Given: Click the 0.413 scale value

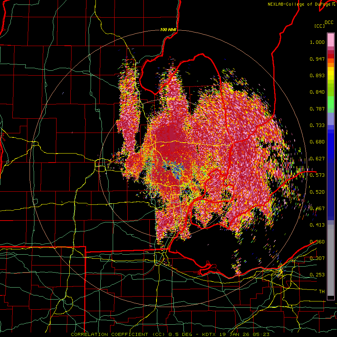Looking at the screenshot, I should pos(317,225).
